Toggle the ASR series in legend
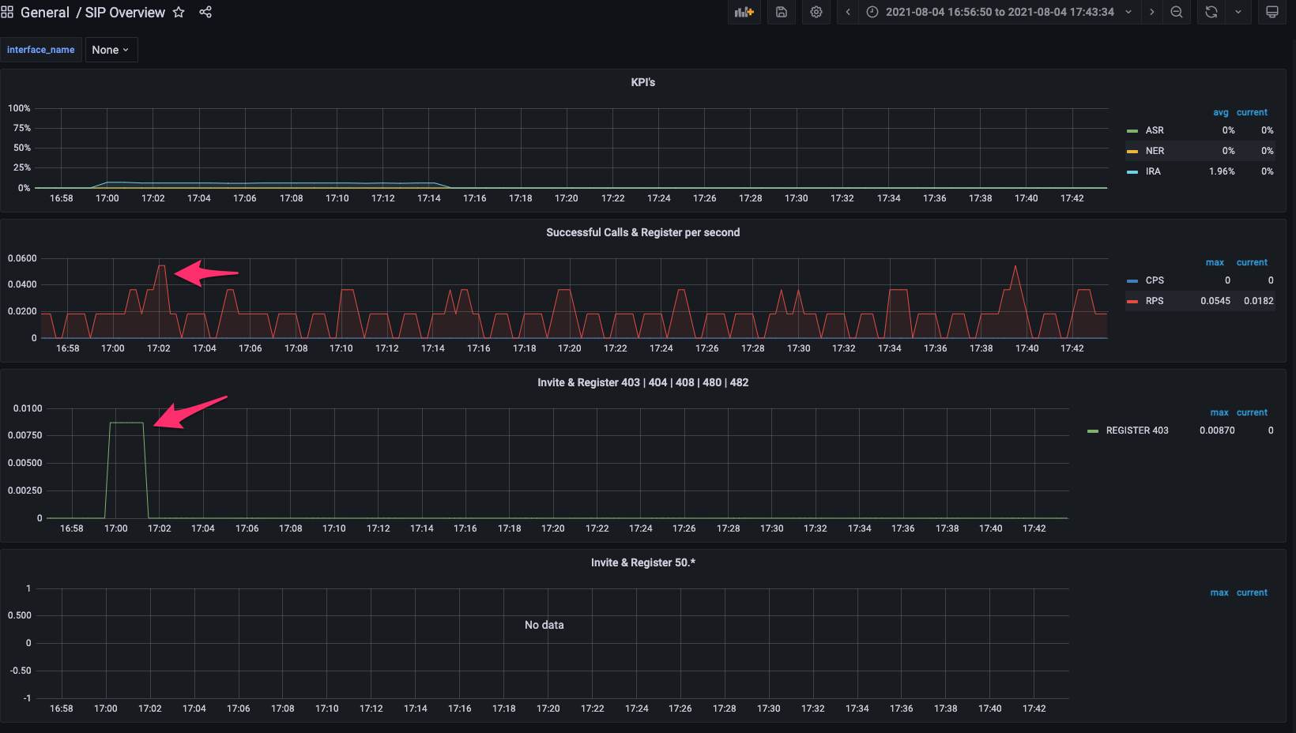Image resolution: width=1296 pixels, height=733 pixels. (1155, 130)
